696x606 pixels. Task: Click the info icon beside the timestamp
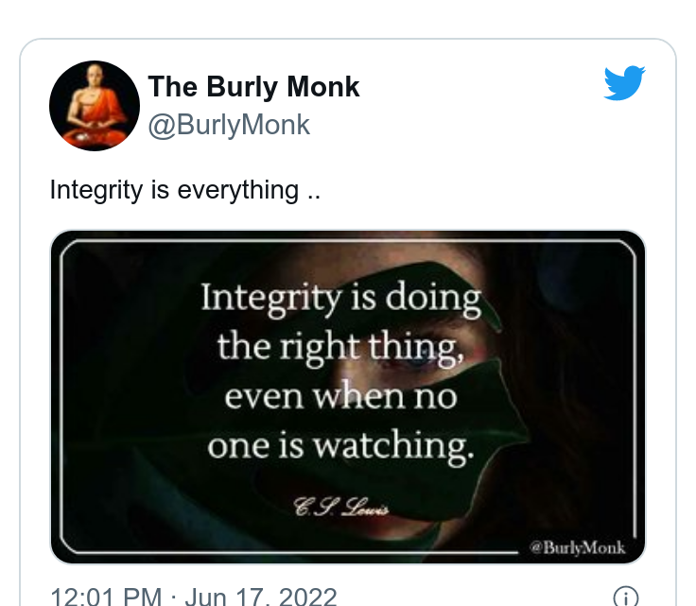coord(625,597)
